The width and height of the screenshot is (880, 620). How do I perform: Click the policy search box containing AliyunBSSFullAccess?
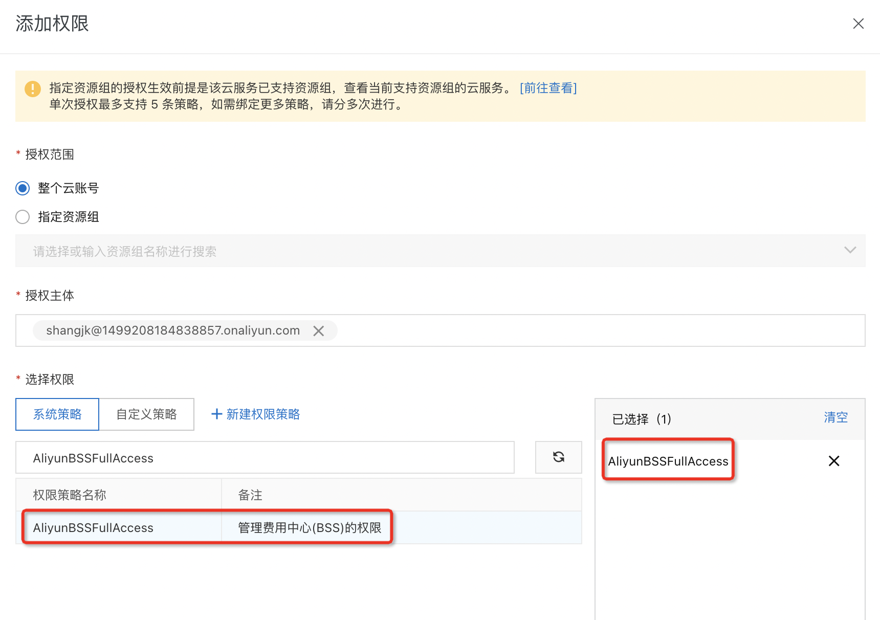click(265, 458)
